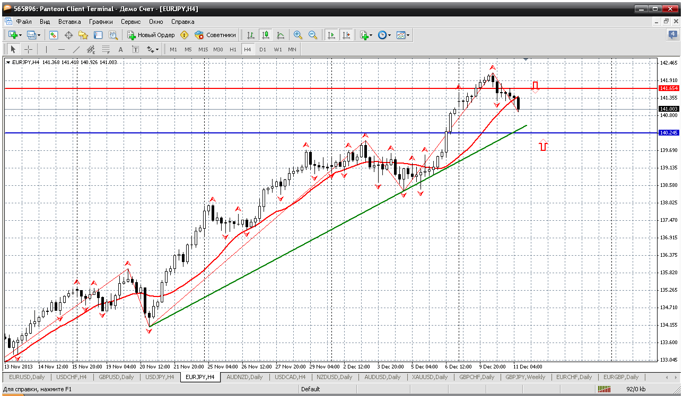Expand the periodicity clock dropdown
This screenshot has width=683, height=396.
click(389, 35)
